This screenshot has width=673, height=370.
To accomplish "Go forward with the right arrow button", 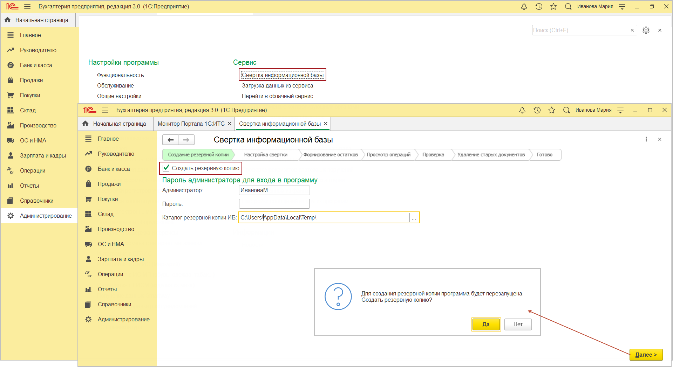I will [186, 140].
